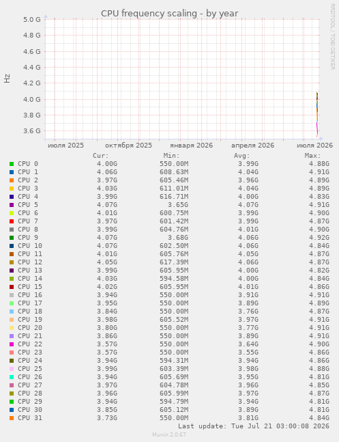Click the 'CPU 9' legend label

(x=28, y=237)
